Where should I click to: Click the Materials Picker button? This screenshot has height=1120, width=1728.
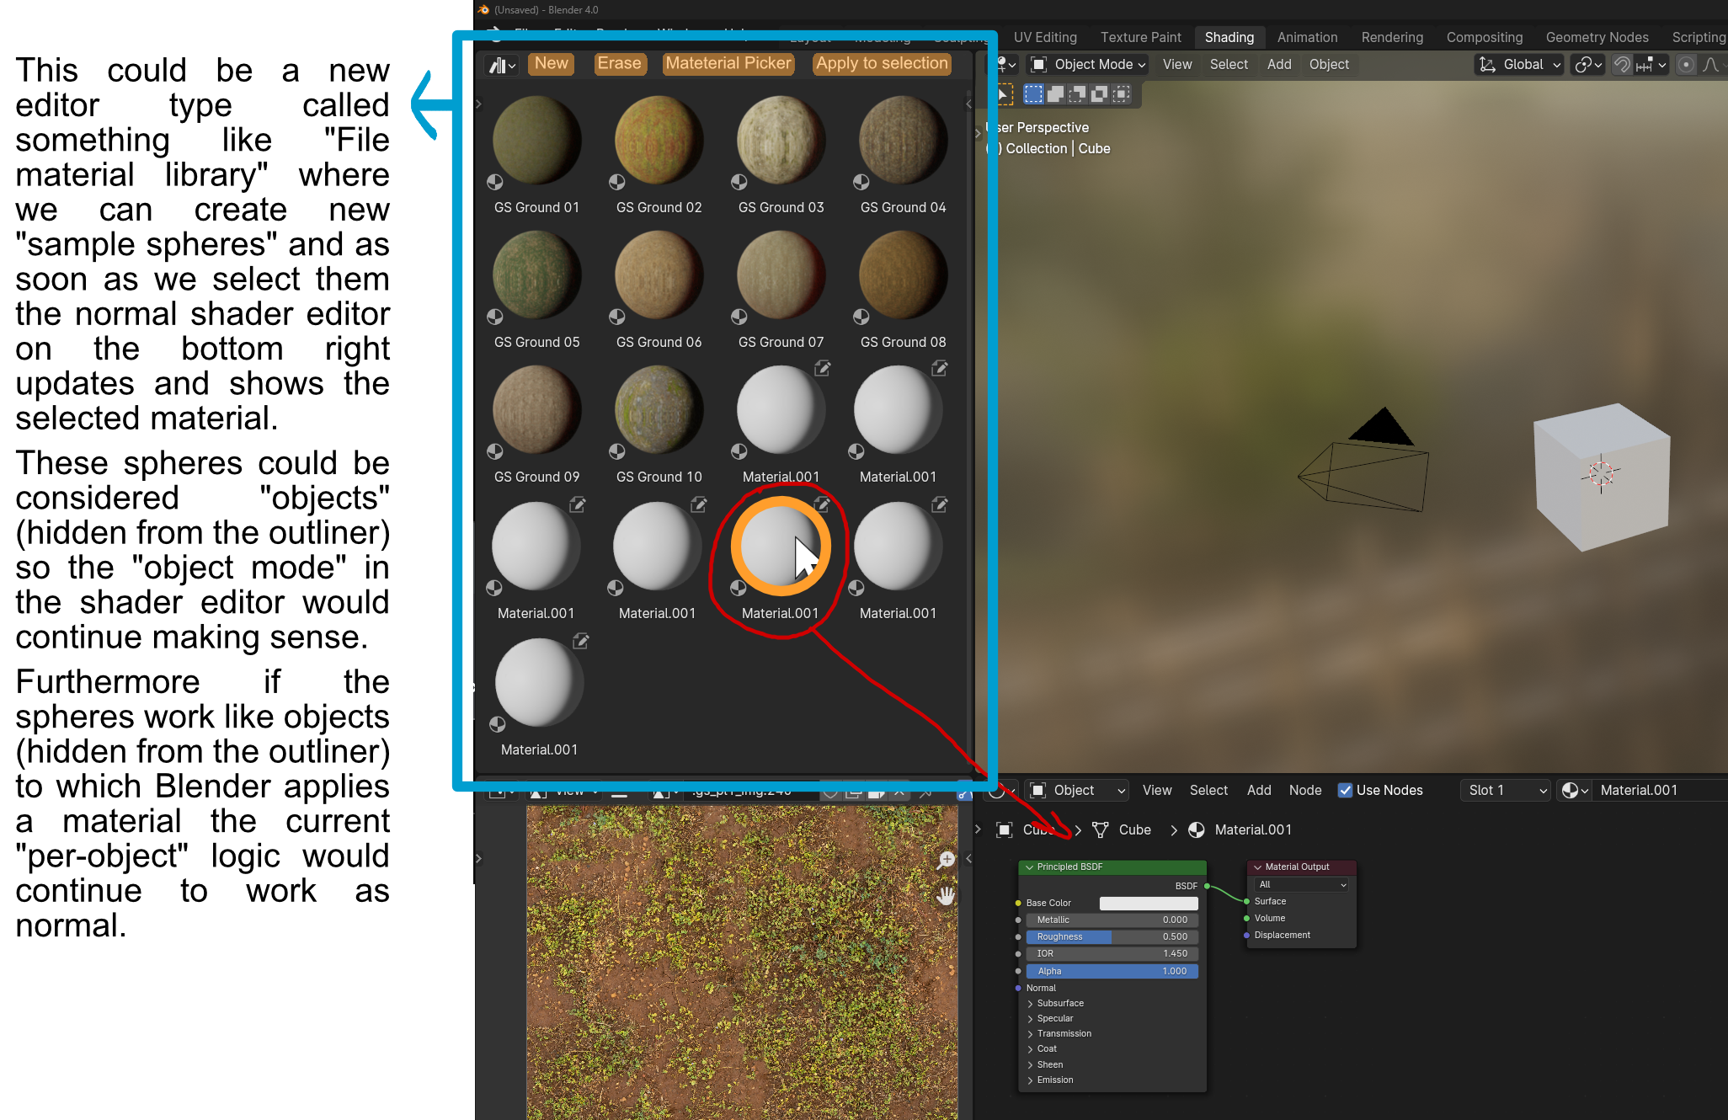coord(728,63)
